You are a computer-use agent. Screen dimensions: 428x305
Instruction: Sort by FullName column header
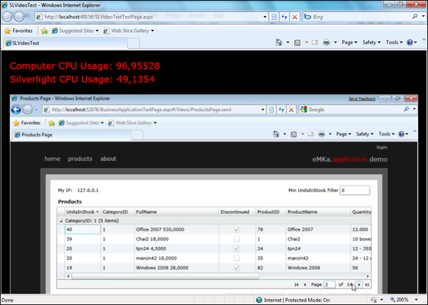(x=176, y=212)
